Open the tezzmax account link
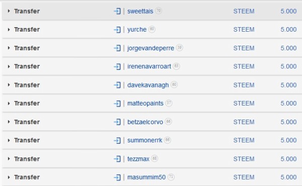The height and width of the screenshot is (186, 302). pyautogui.click(x=138, y=159)
